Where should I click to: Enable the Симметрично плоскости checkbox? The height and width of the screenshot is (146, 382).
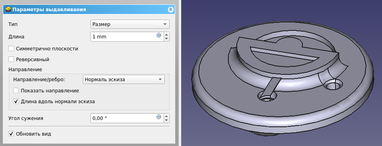click(x=11, y=48)
